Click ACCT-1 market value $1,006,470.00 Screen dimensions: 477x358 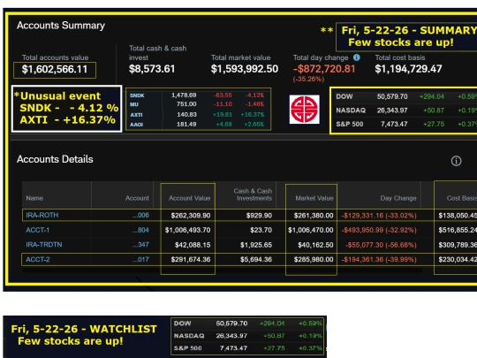tap(311, 230)
